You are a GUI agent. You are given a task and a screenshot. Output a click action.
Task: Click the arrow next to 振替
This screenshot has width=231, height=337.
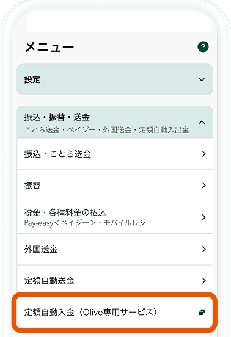coord(204,185)
